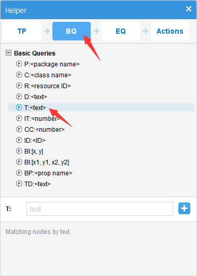Viewport: 197px width, 276px height.
Task: Collapse the Basic Queries tree node
Action: point(8,52)
